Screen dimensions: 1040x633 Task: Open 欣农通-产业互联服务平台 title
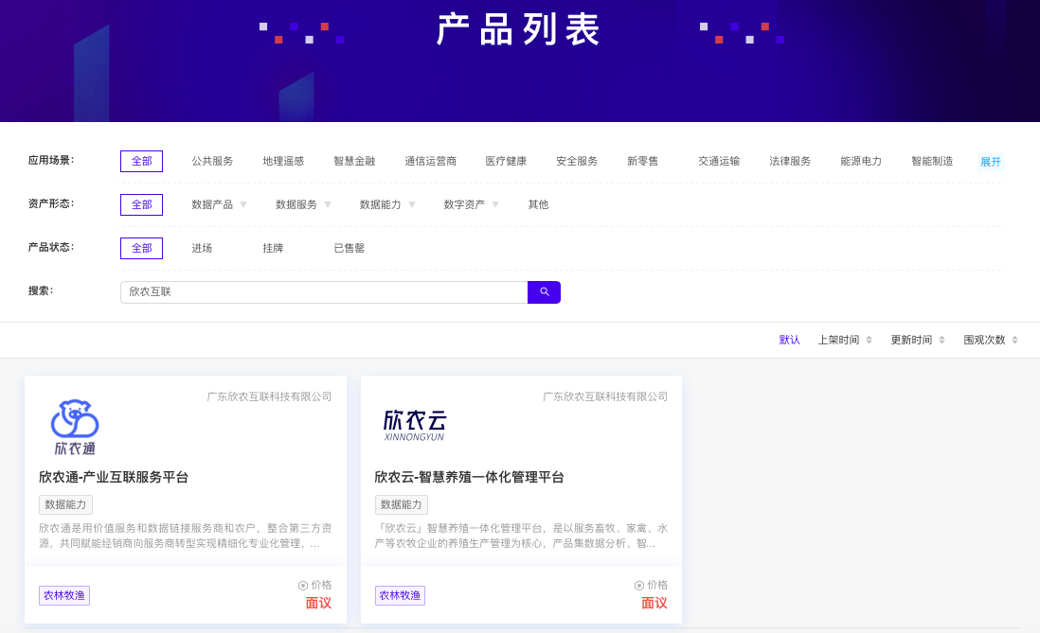point(114,477)
